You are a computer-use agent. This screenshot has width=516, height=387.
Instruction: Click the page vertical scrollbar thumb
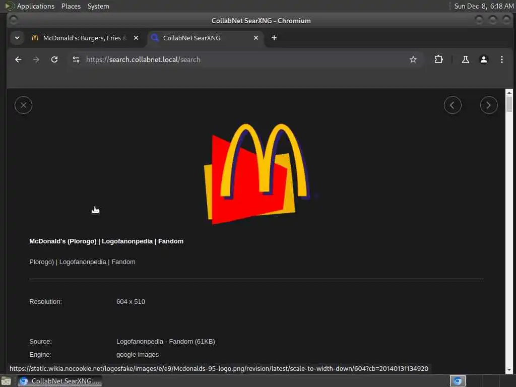(x=509, y=104)
